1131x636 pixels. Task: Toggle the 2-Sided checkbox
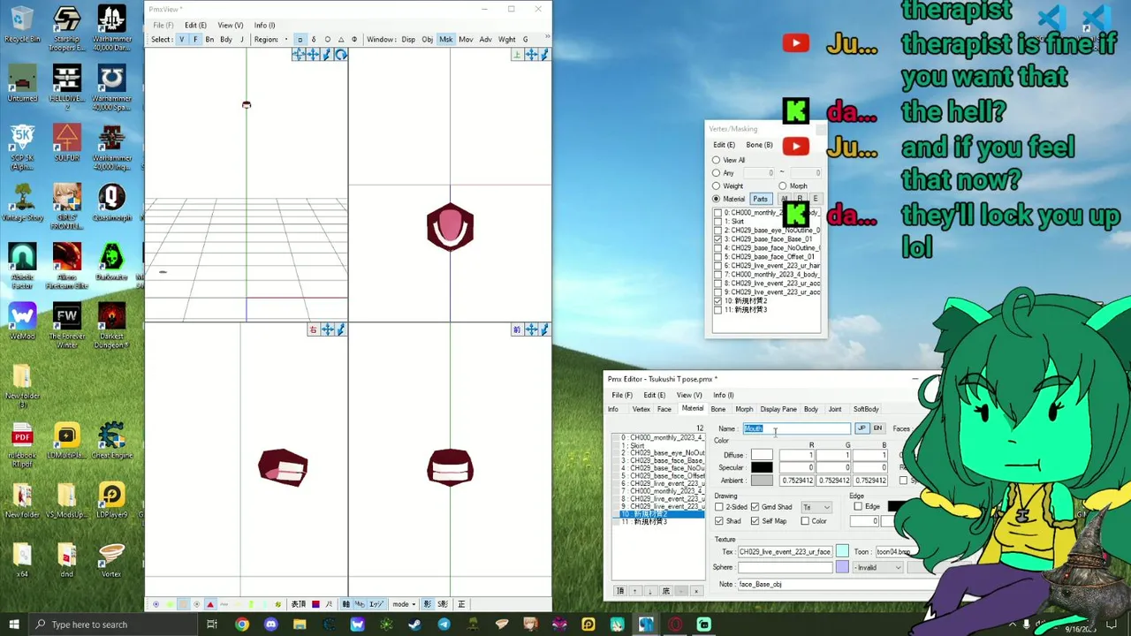[x=719, y=507]
